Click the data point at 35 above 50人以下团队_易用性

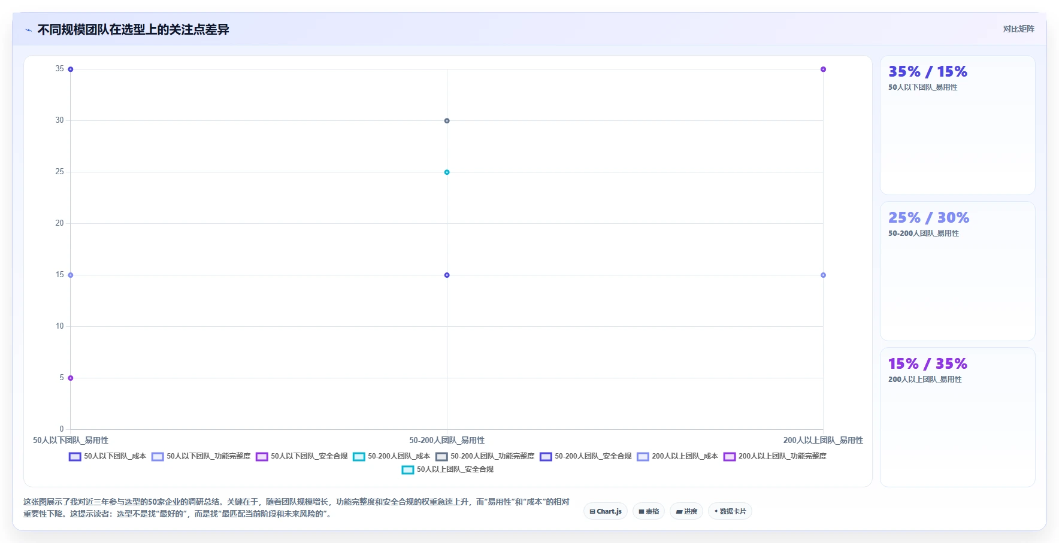(x=71, y=69)
